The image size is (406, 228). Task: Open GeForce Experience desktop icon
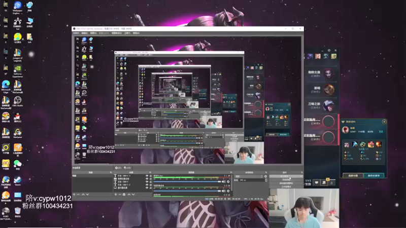[17, 71]
